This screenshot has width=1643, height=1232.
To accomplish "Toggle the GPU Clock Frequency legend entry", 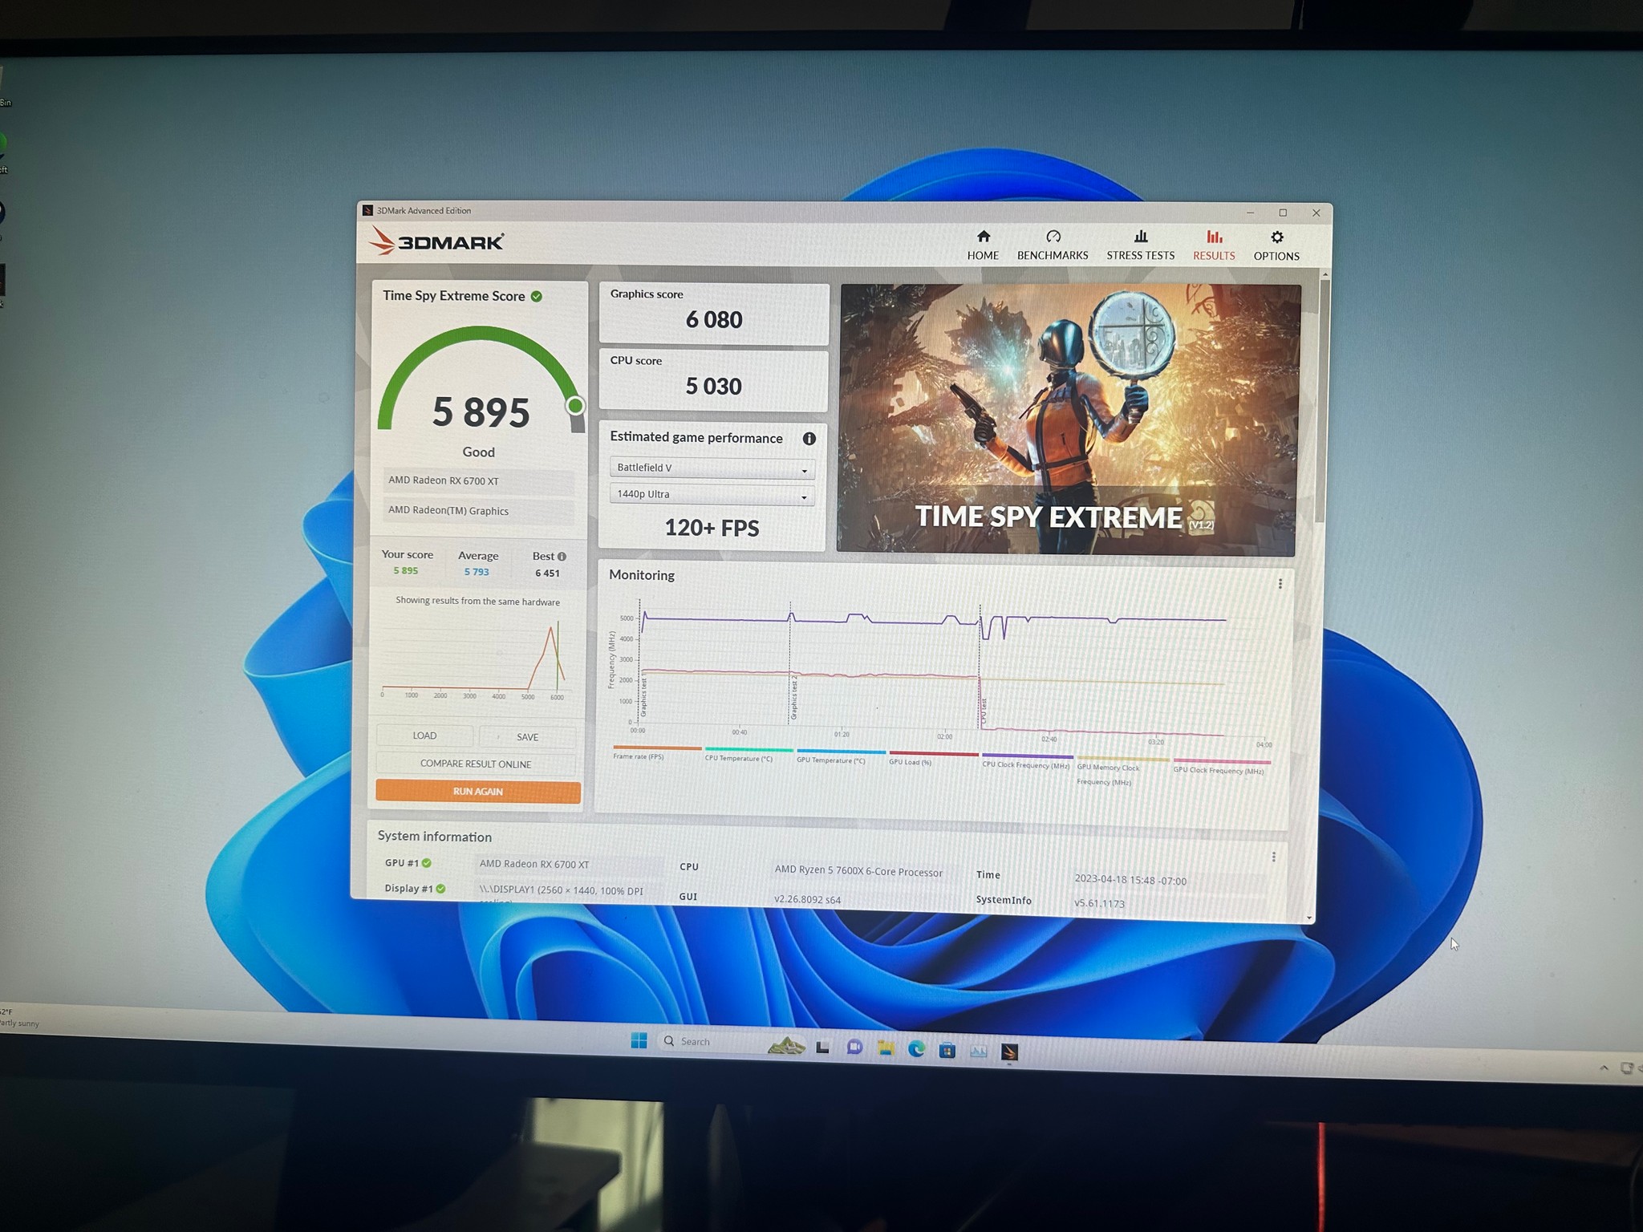I will tap(1221, 766).
